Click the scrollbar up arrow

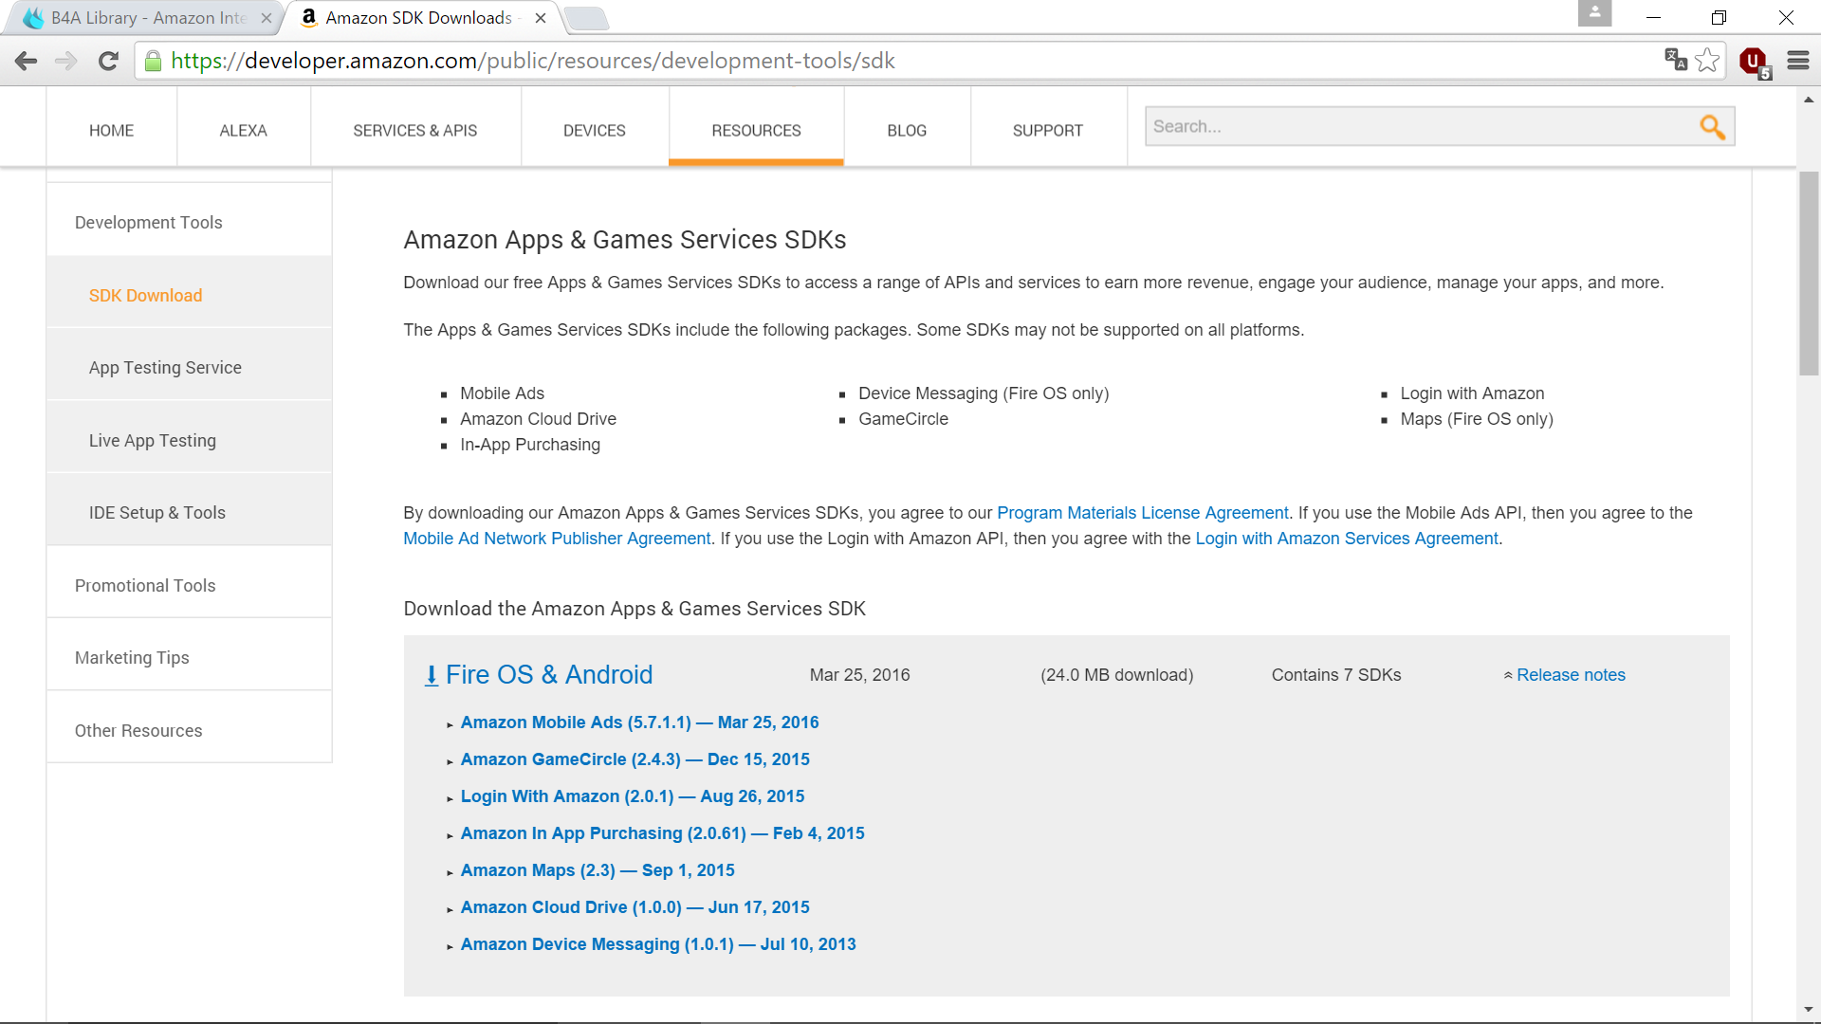1809,100
